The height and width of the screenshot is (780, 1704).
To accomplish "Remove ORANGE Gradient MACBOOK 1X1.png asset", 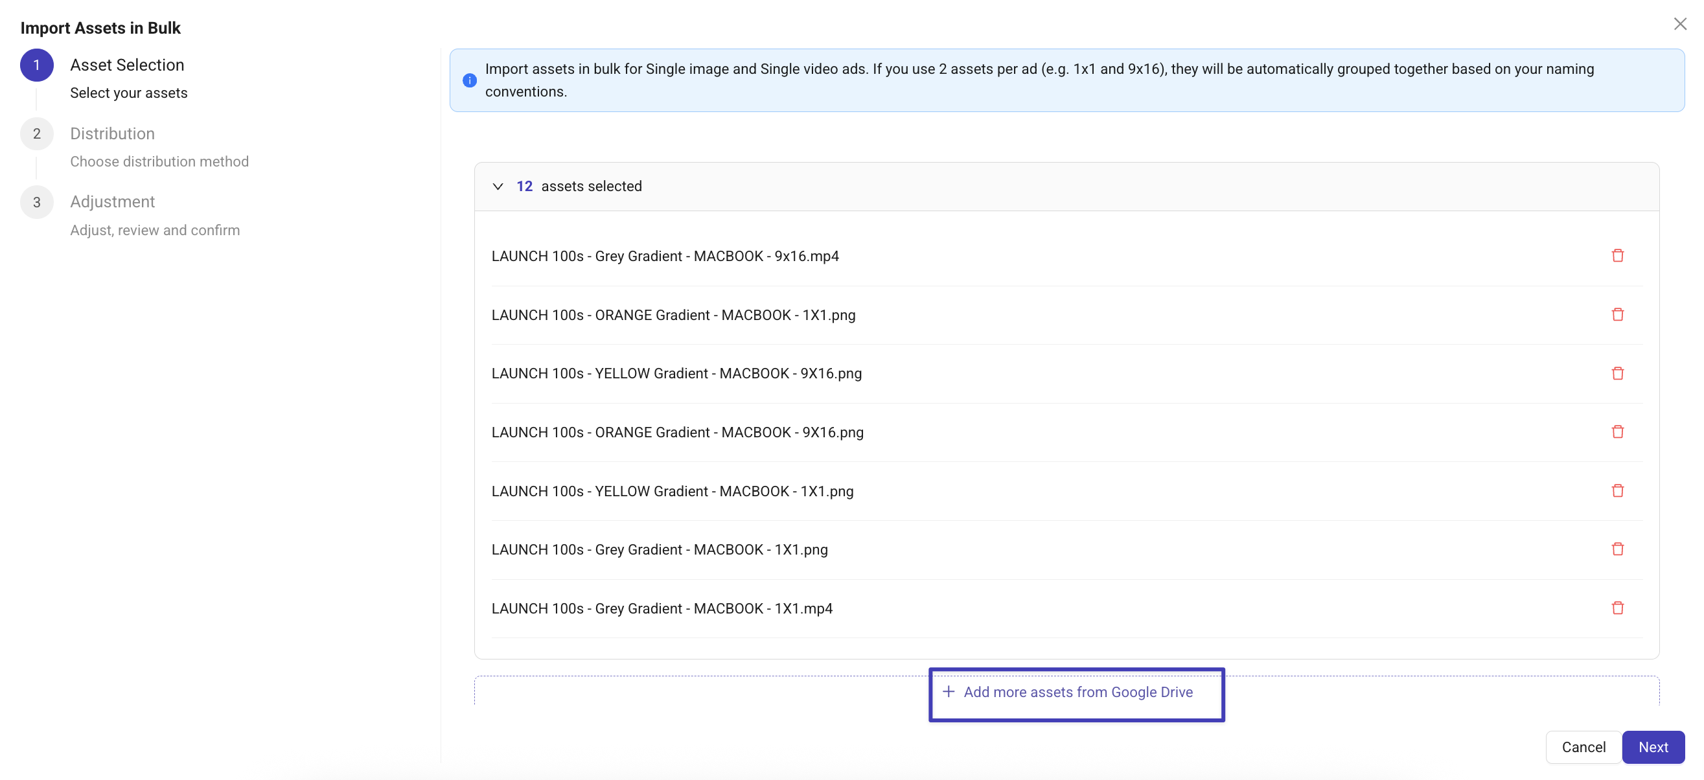I will (x=1617, y=314).
